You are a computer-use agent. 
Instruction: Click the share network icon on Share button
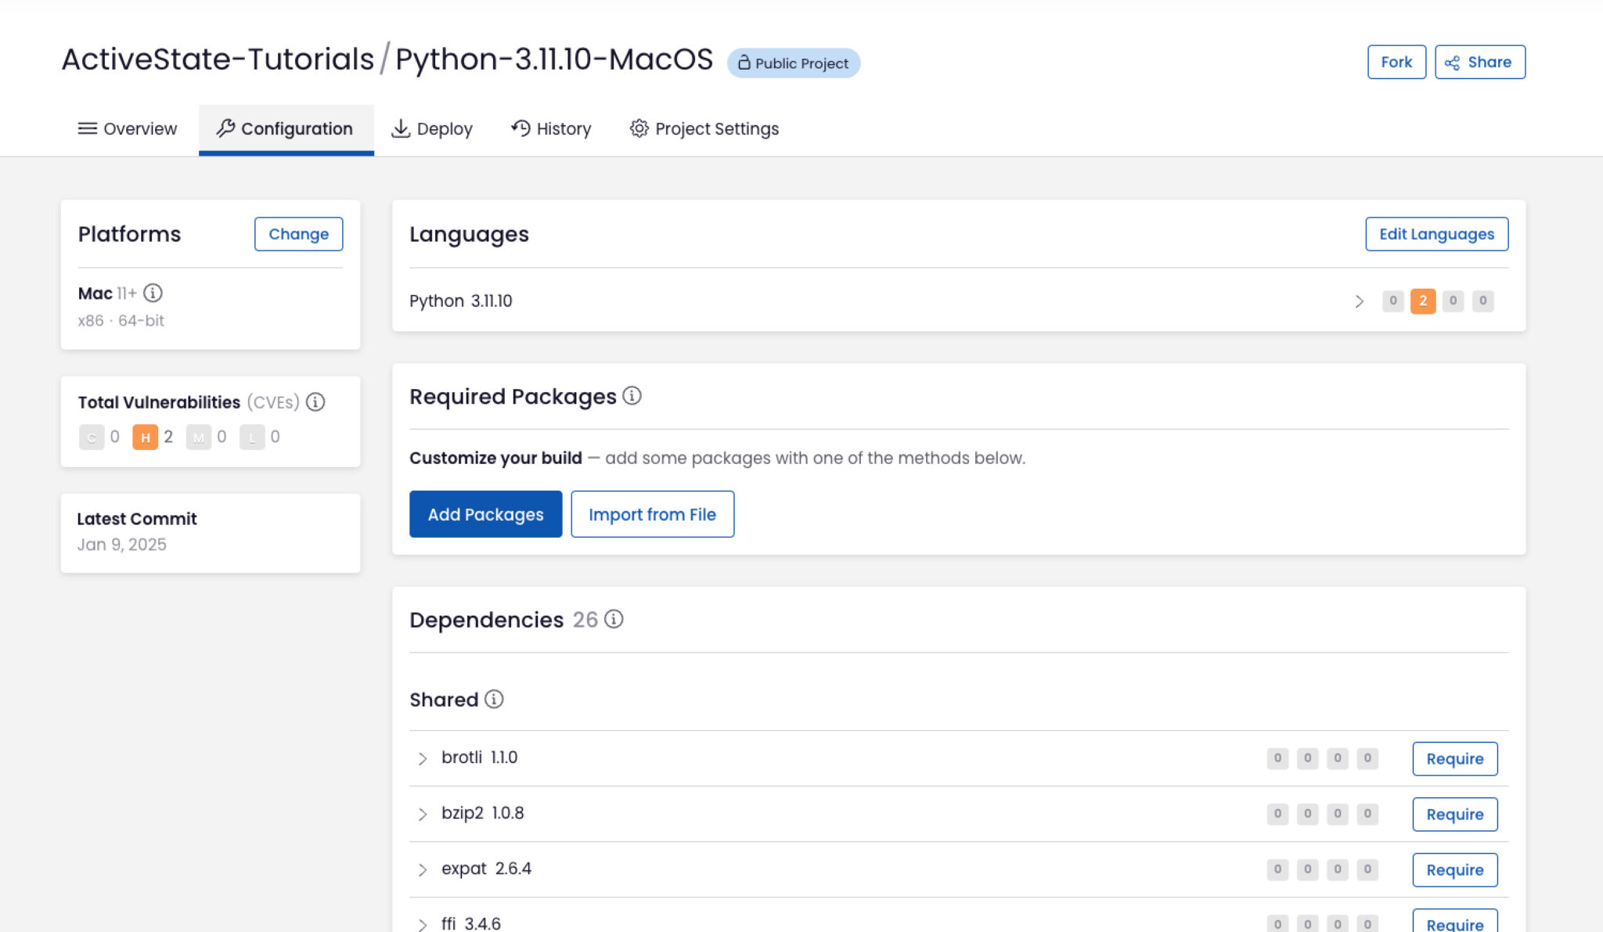[x=1454, y=62]
